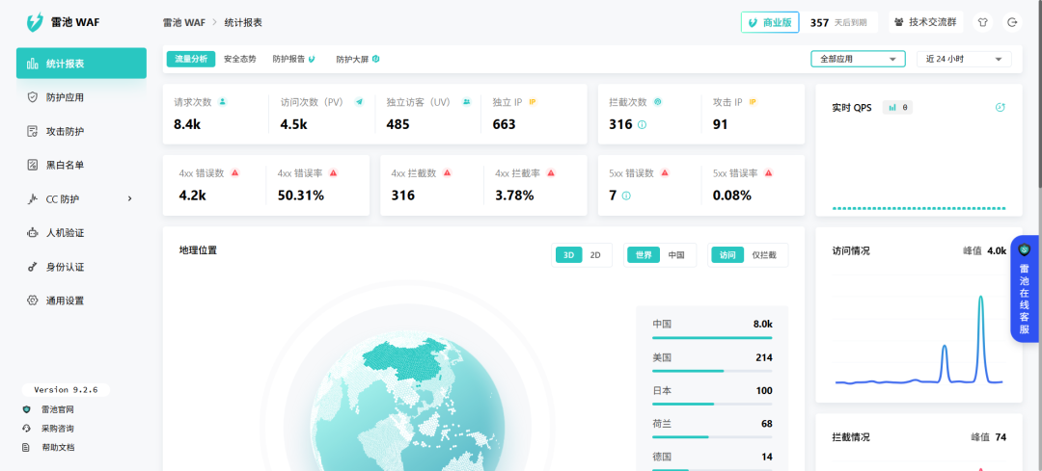Click the warning icon beside 4xx 错误率
The width and height of the screenshot is (1042, 471).
pyautogui.click(x=333, y=173)
